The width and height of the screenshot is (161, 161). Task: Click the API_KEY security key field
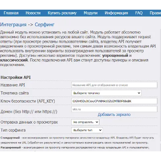click(114, 101)
